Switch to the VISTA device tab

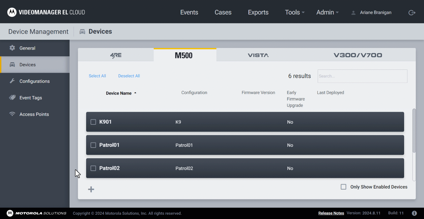pos(258,55)
